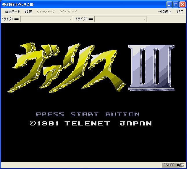Click 一時停止 to pause the game
The height and width of the screenshot is (169, 187).
165,12
